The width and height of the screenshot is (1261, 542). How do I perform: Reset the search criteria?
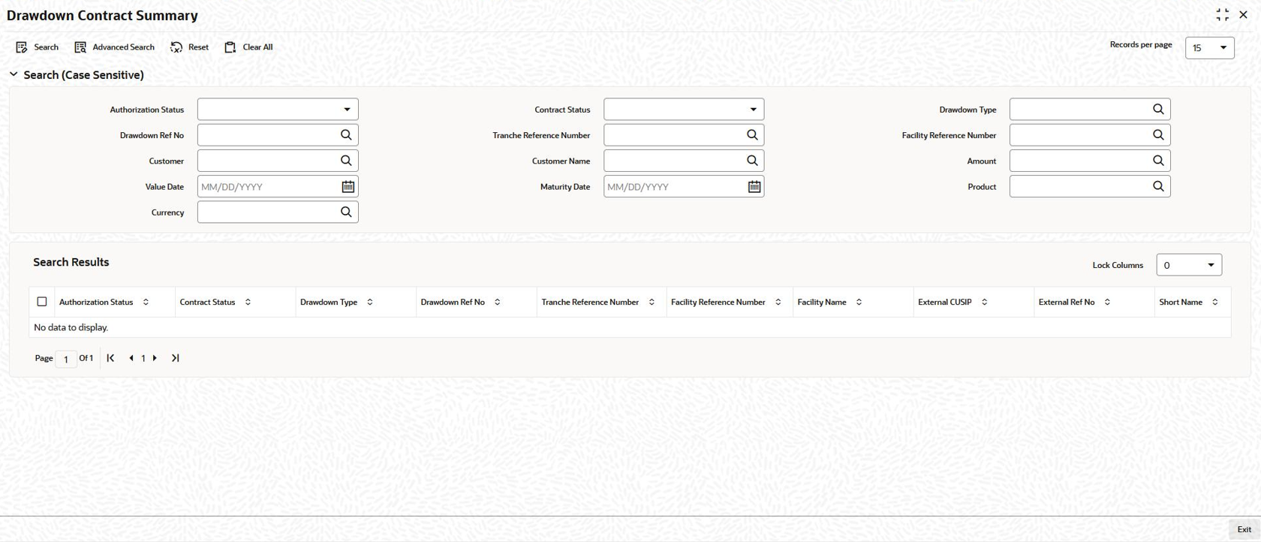190,47
